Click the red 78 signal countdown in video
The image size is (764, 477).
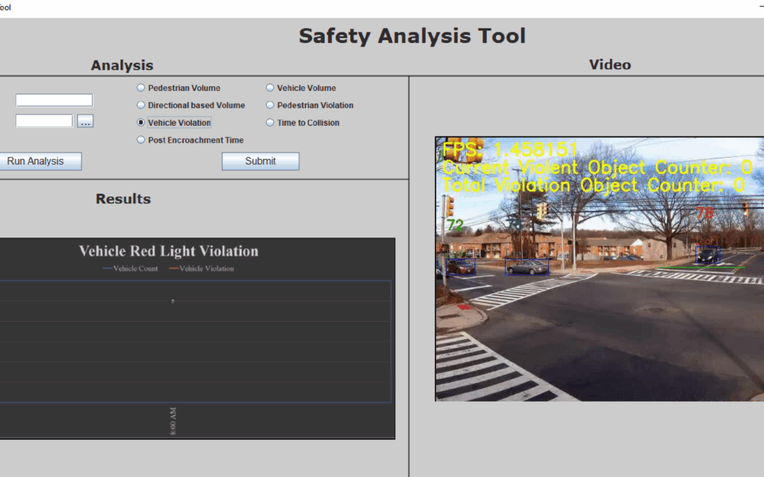705,213
